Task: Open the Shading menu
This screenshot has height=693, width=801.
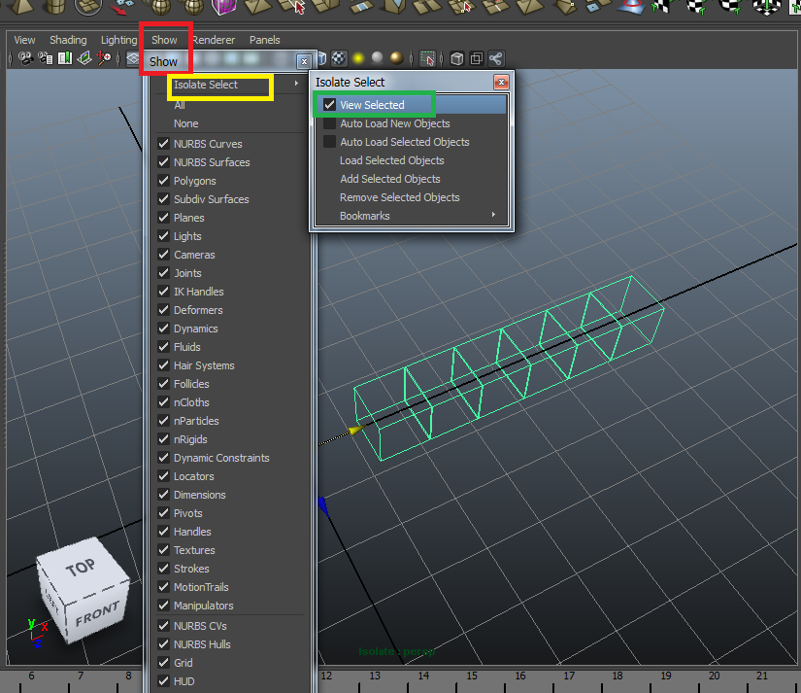Action: click(68, 40)
